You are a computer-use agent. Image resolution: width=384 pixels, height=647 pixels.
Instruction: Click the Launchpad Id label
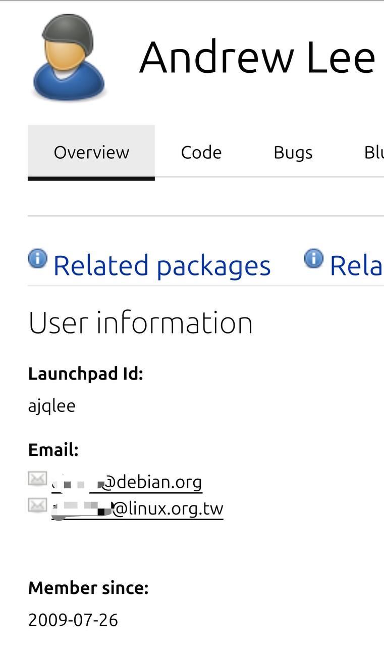[86, 374]
